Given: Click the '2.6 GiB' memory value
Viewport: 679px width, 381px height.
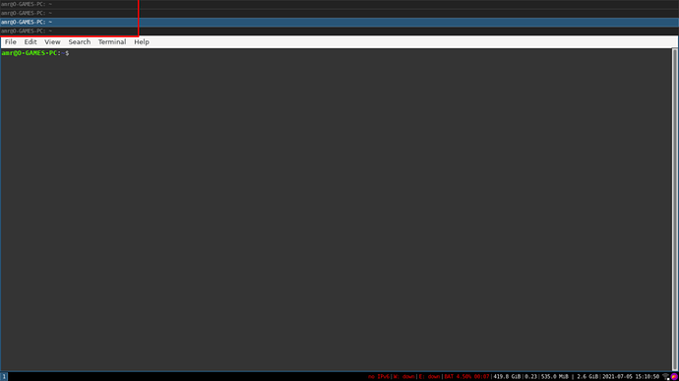Looking at the screenshot, I should click(587, 377).
